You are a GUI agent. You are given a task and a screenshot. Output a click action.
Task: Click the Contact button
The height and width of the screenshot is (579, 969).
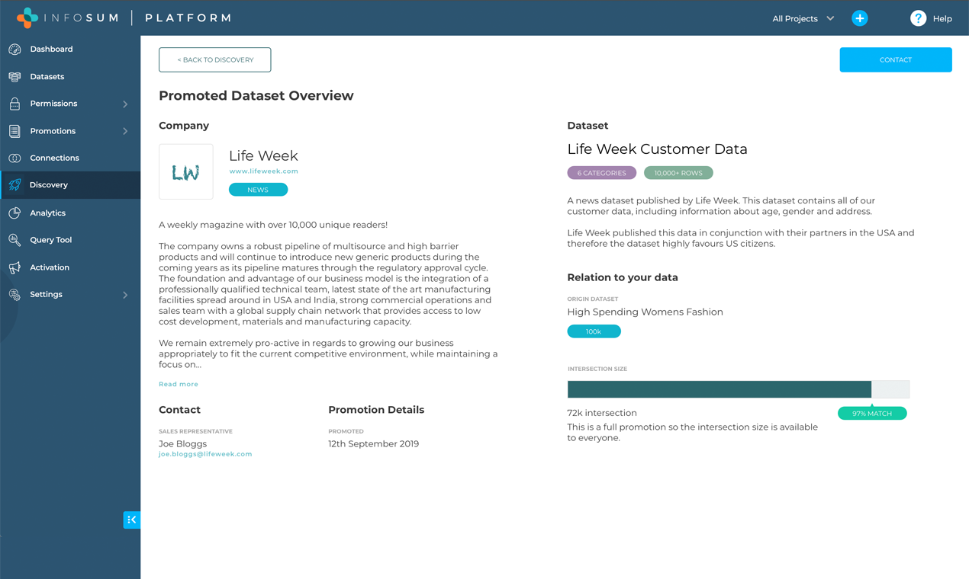pyautogui.click(x=896, y=59)
